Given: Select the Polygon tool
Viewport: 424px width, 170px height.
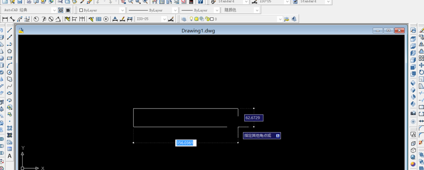Looking at the screenshot, I should (9, 51).
